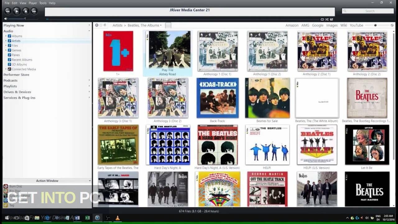The width and height of the screenshot is (398, 224).
Task: Select the Back-Track album cover
Action: (x=217, y=98)
